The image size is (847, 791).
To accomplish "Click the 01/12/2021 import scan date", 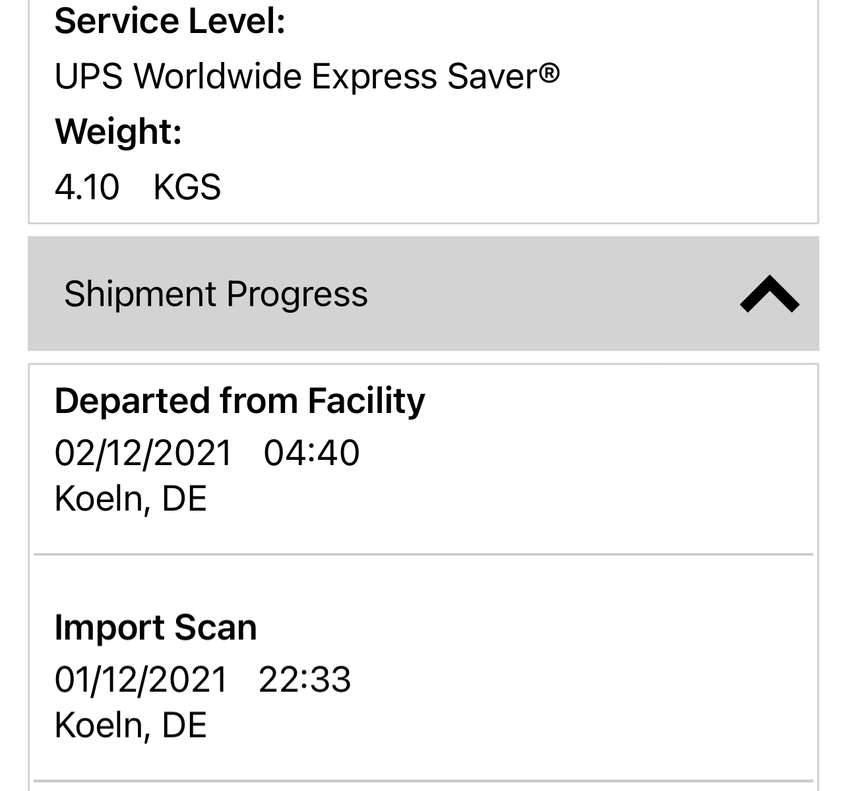I will click(x=141, y=680).
